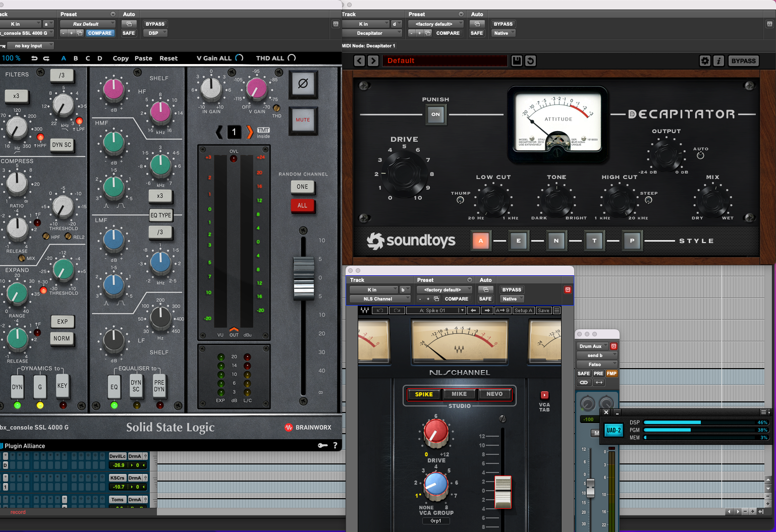
Task: Click random channel ALL red button
Action: pos(302,205)
